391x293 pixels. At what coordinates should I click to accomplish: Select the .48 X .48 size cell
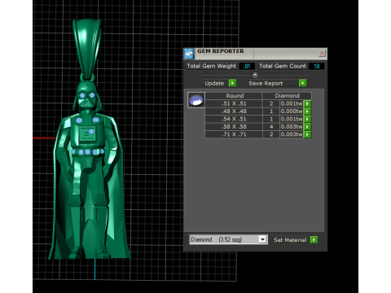tap(234, 112)
